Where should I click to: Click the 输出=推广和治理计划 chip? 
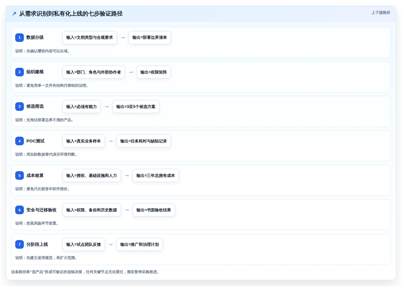(x=140, y=244)
